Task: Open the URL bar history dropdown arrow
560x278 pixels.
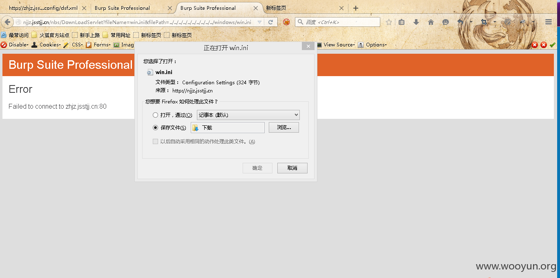Action: pos(259,22)
